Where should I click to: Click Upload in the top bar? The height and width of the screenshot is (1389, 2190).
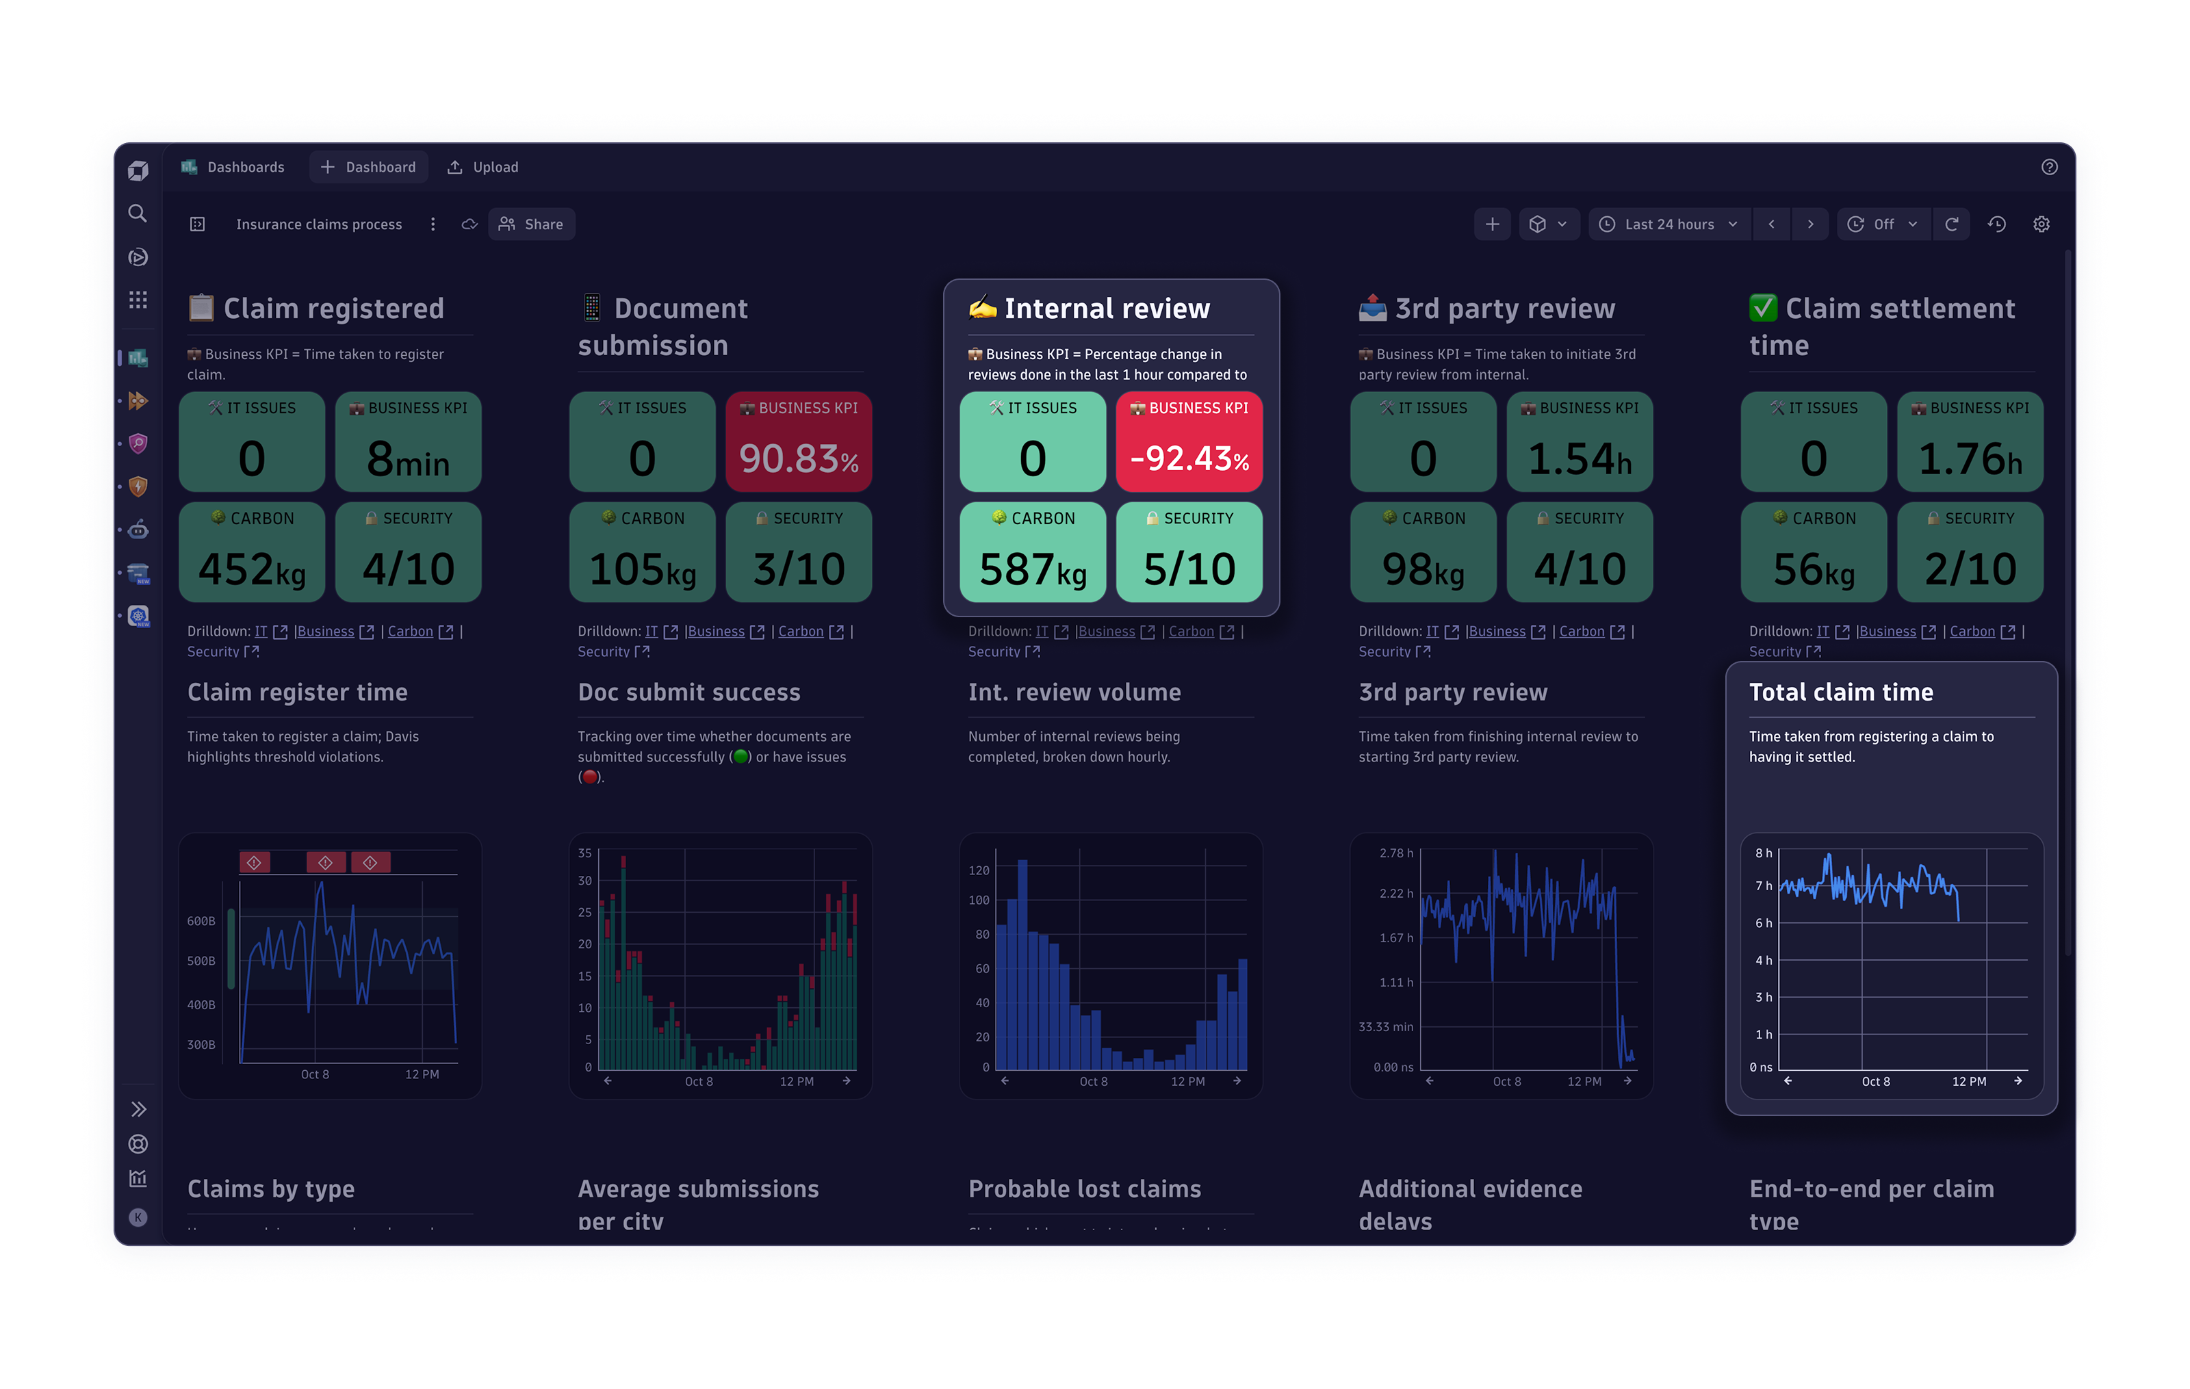pos(483,167)
